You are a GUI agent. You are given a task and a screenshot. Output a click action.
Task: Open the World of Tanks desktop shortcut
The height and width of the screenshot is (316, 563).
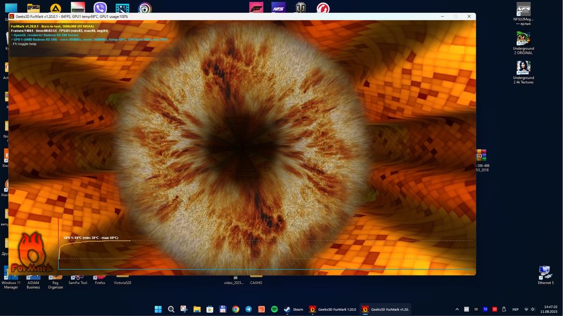pos(301,8)
